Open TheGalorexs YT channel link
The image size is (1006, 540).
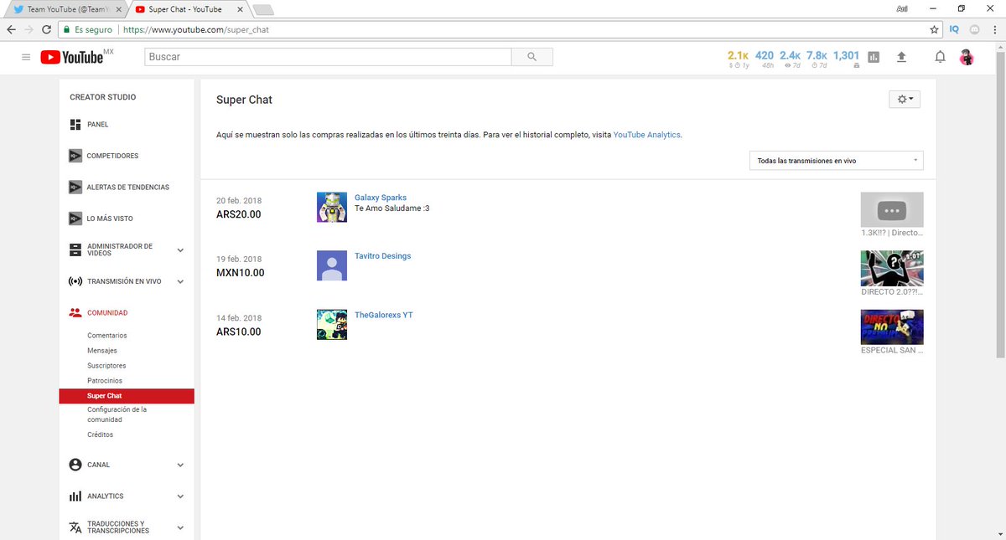point(384,315)
